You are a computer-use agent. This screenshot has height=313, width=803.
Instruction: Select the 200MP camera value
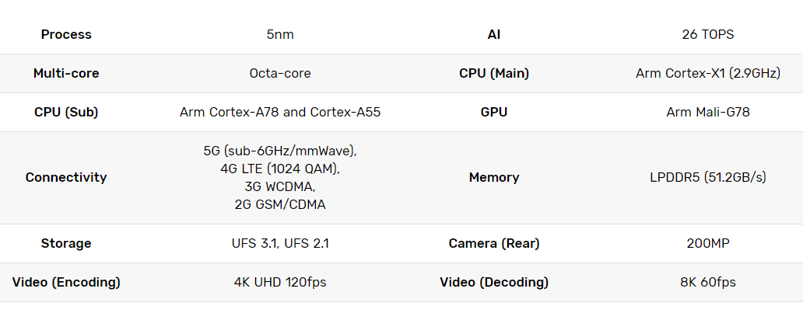(x=708, y=243)
